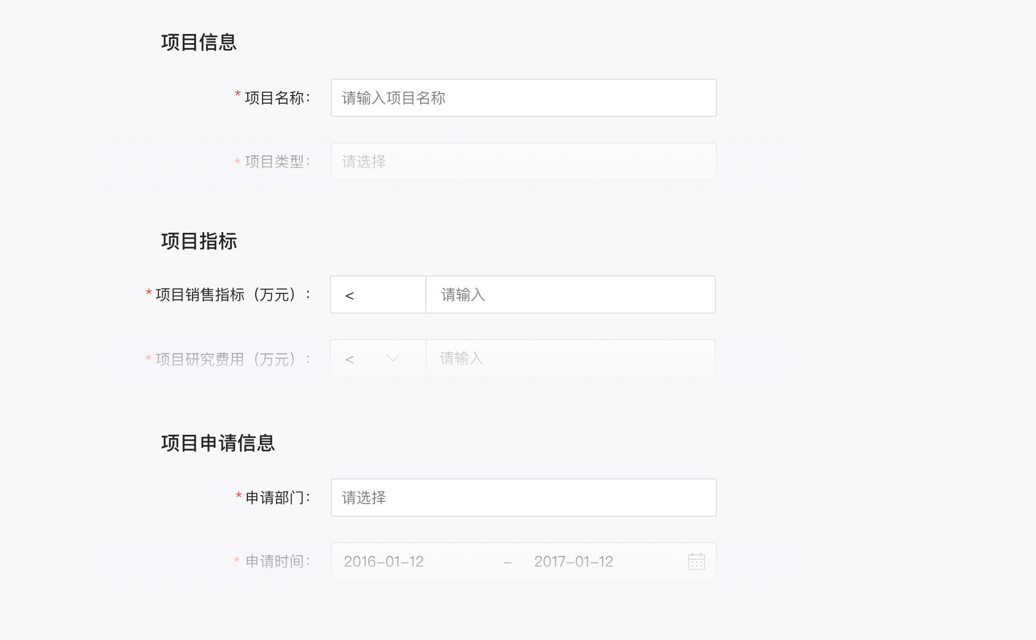
Task: Open the calendar icon in 申请时间 field
Action: point(696,561)
